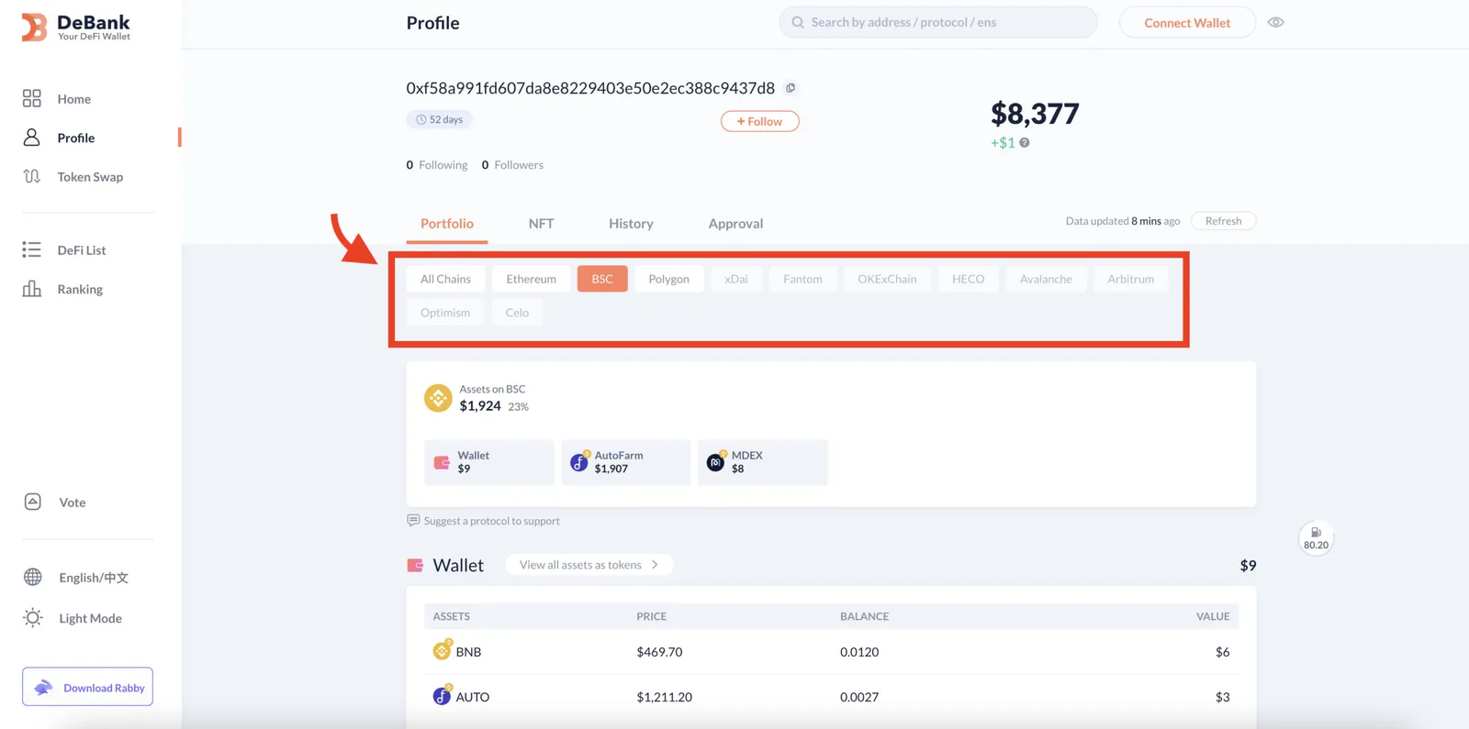This screenshot has height=729, width=1469.
Task: Switch to the Portfolio tab
Action: [x=447, y=224]
